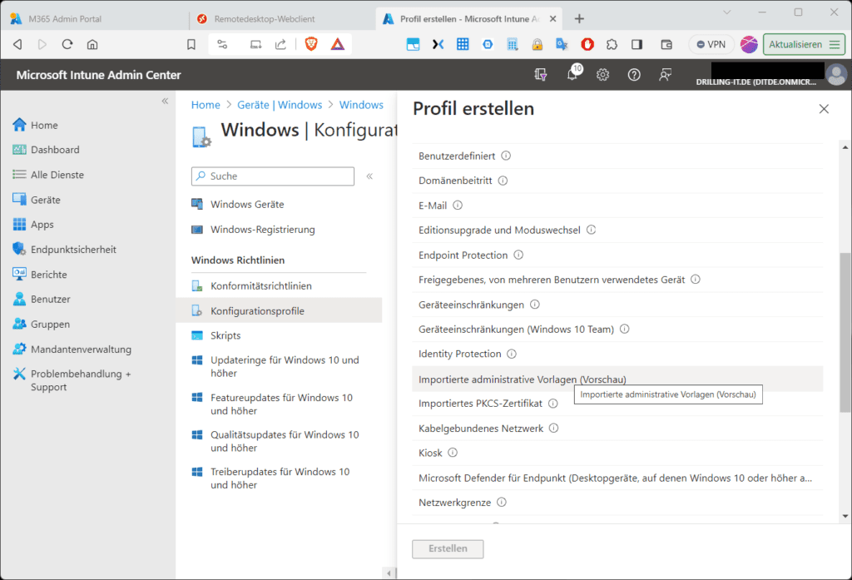Show info icon next to E-Mail
The image size is (852, 580).
pyautogui.click(x=458, y=206)
